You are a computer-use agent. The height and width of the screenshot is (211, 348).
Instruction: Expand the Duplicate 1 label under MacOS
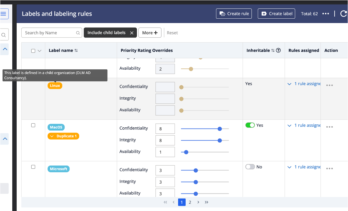tap(52, 136)
